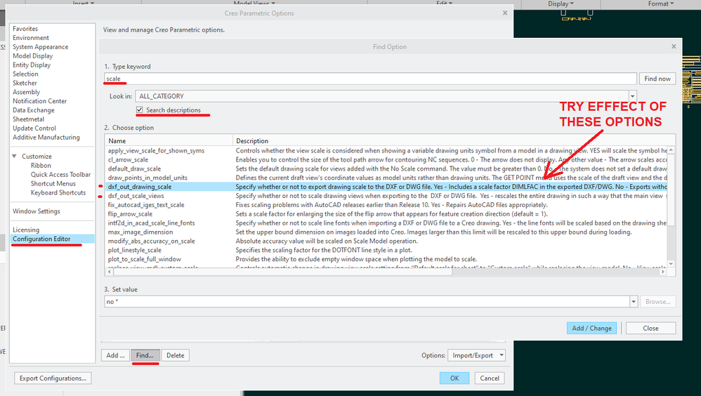Confirm with the OK button

454,378
